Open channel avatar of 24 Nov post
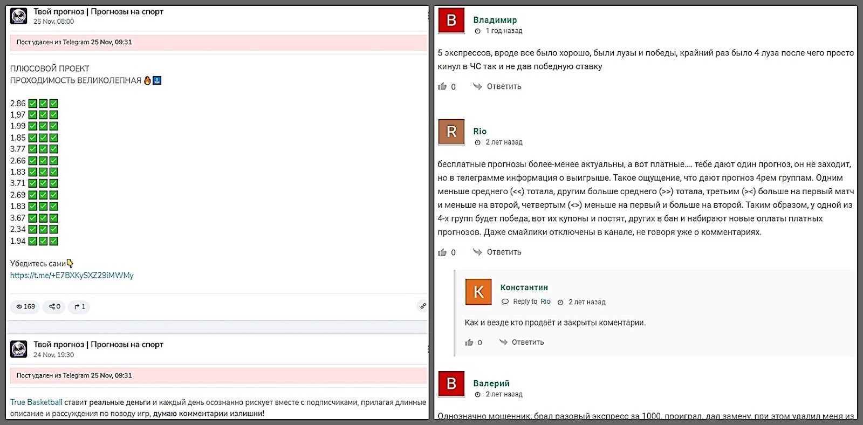Screen dimensions: 863x425 coord(19,349)
